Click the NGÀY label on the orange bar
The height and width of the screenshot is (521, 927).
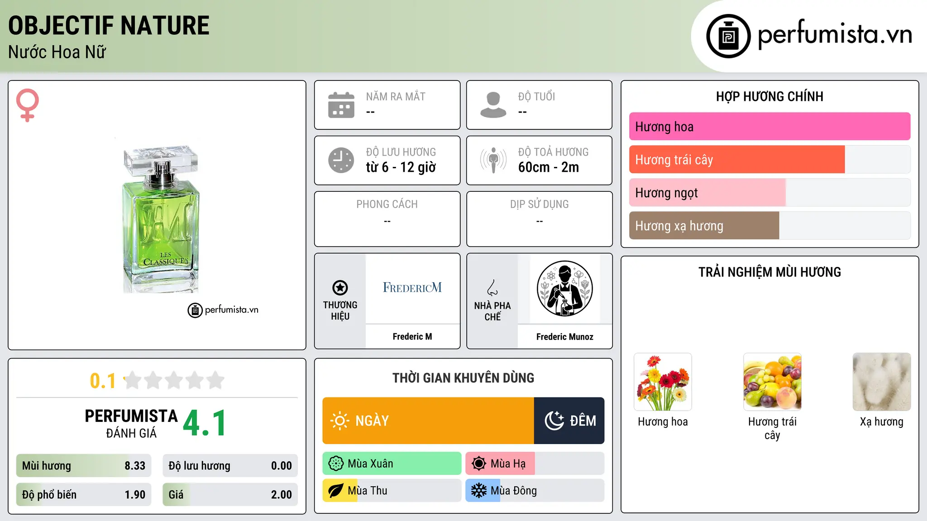click(x=372, y=421)
